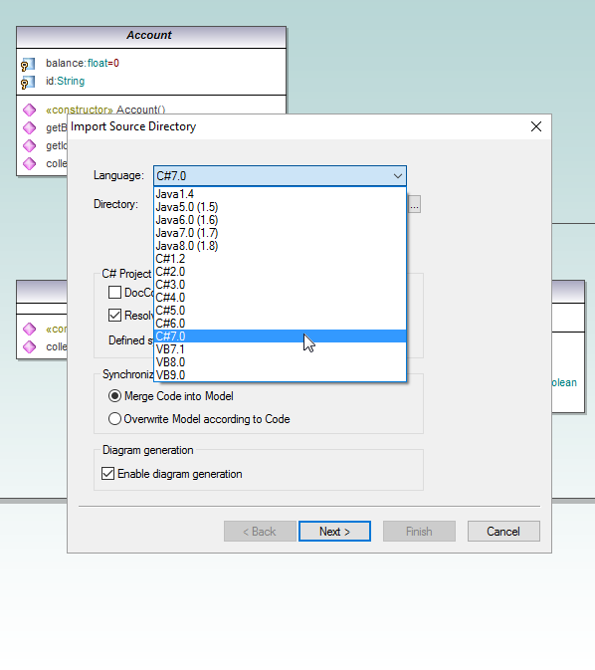Toggle the DocComments checkbox
The width and height of the screenshot is (595, 670).
click(114, 293)
